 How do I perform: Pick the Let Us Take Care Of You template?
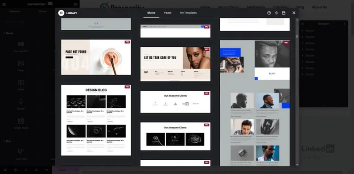click(175, 64)
